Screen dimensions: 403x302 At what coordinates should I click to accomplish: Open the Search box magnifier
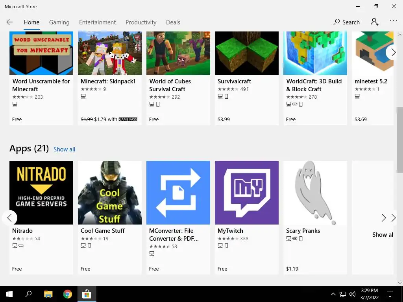coord(336,22)
